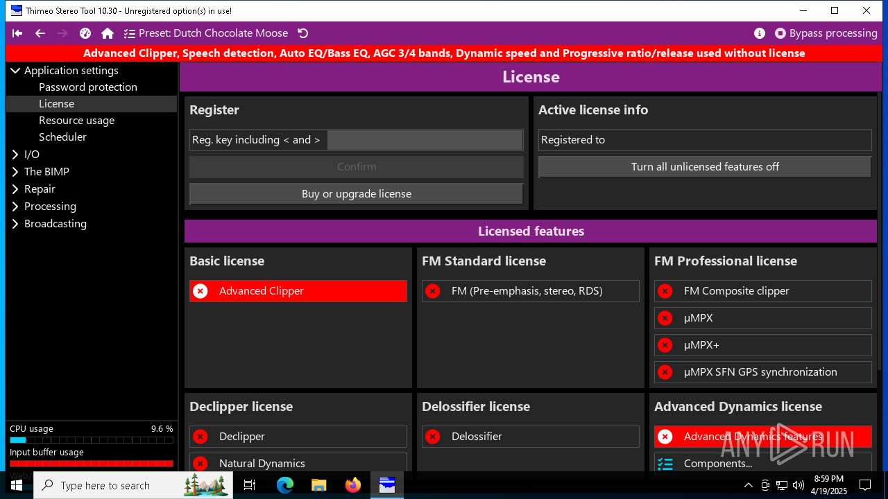Open Components... list

763,462
